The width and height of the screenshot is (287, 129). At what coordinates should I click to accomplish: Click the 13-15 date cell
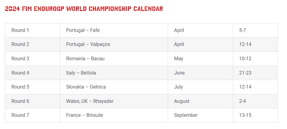click(x=255, y=115)
